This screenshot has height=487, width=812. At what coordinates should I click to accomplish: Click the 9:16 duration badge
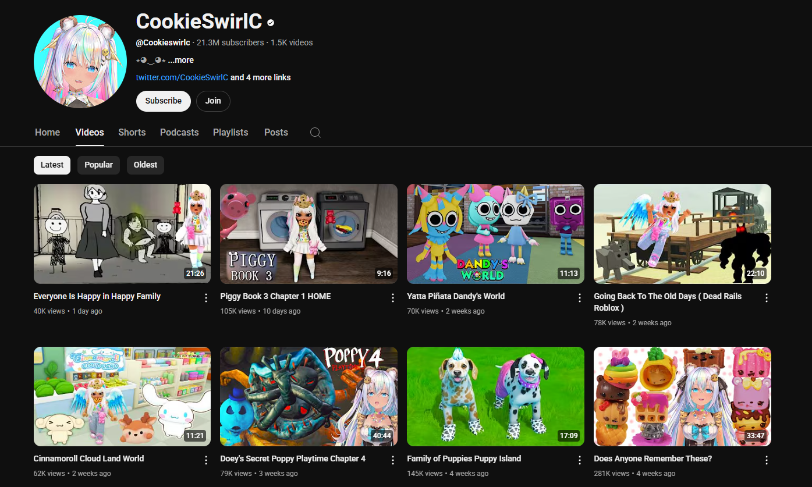tap(384, 273)
